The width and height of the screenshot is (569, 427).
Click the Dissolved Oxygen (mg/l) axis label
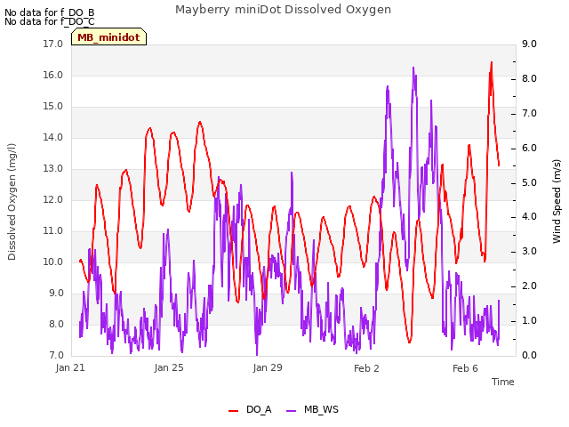coord(12,202)
